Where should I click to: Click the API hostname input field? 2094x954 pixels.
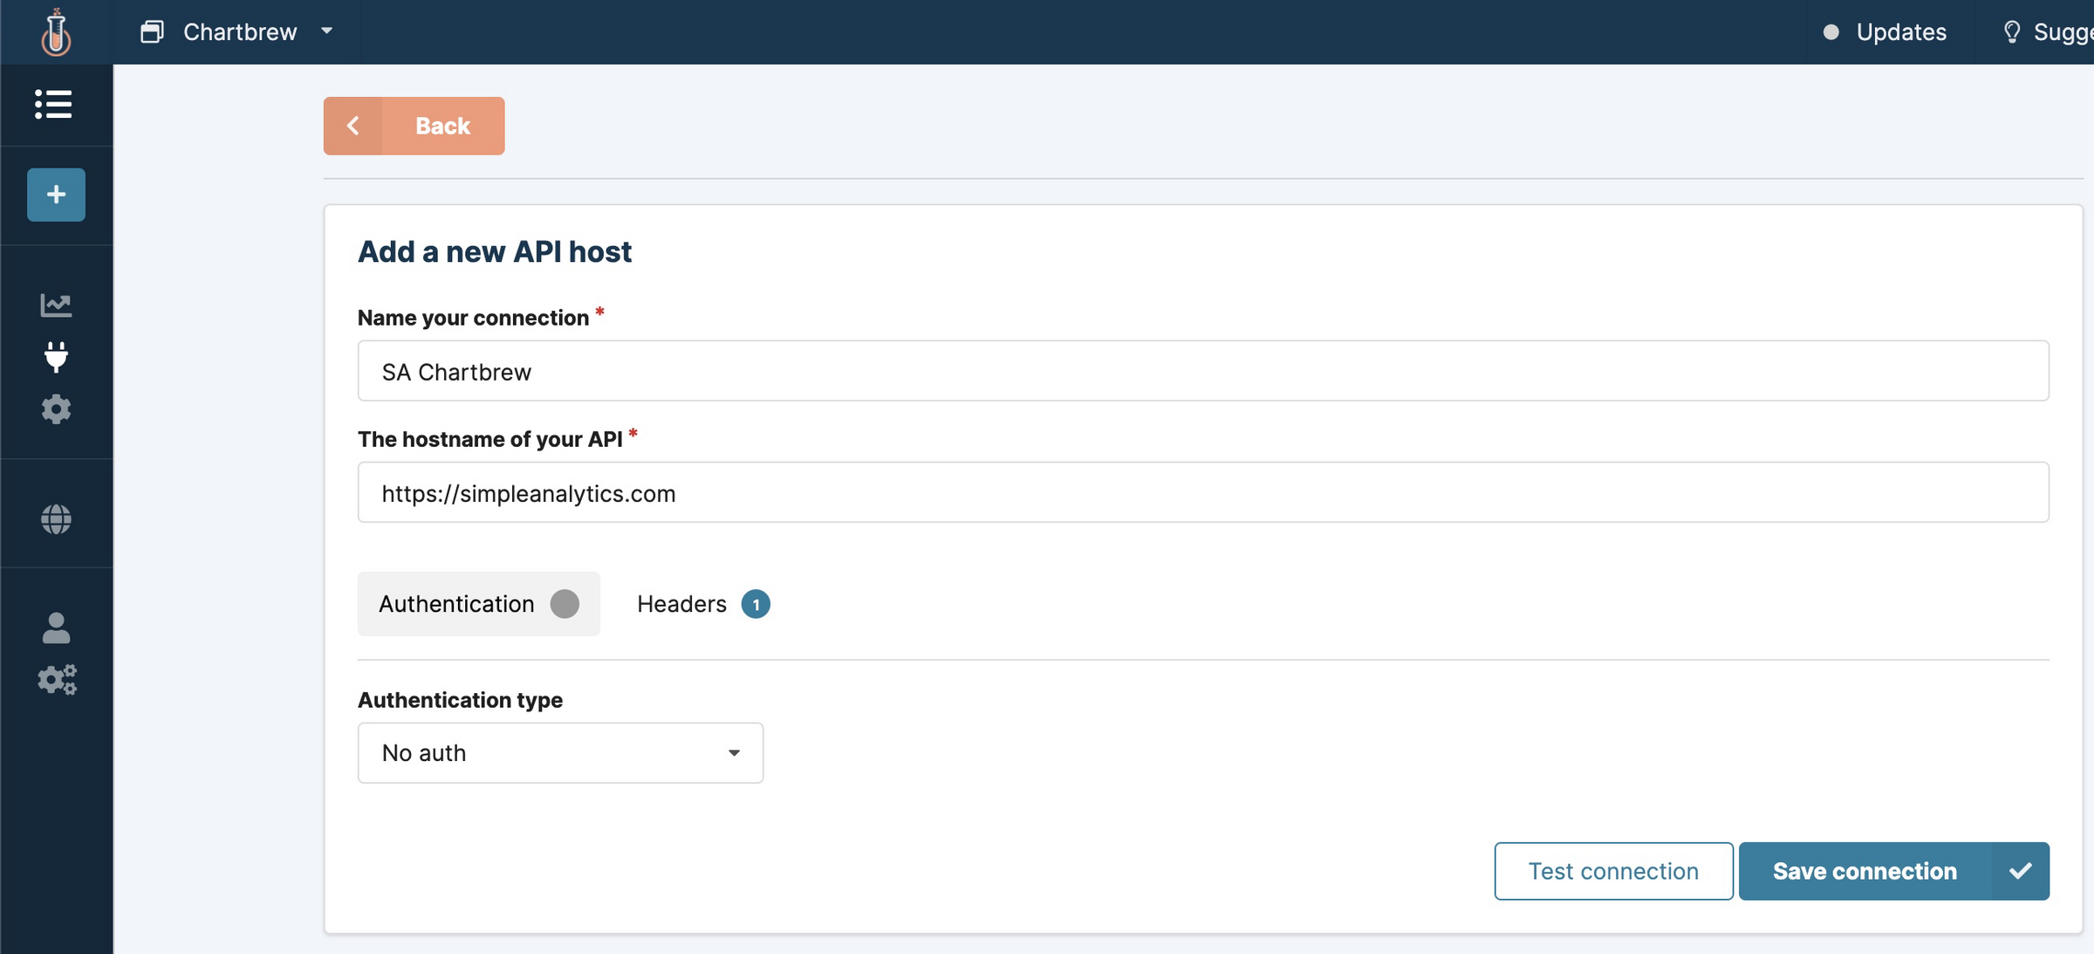point(1202,493)
